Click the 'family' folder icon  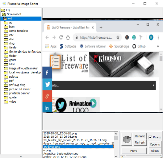pyautogui.click(x=6, y=48)
